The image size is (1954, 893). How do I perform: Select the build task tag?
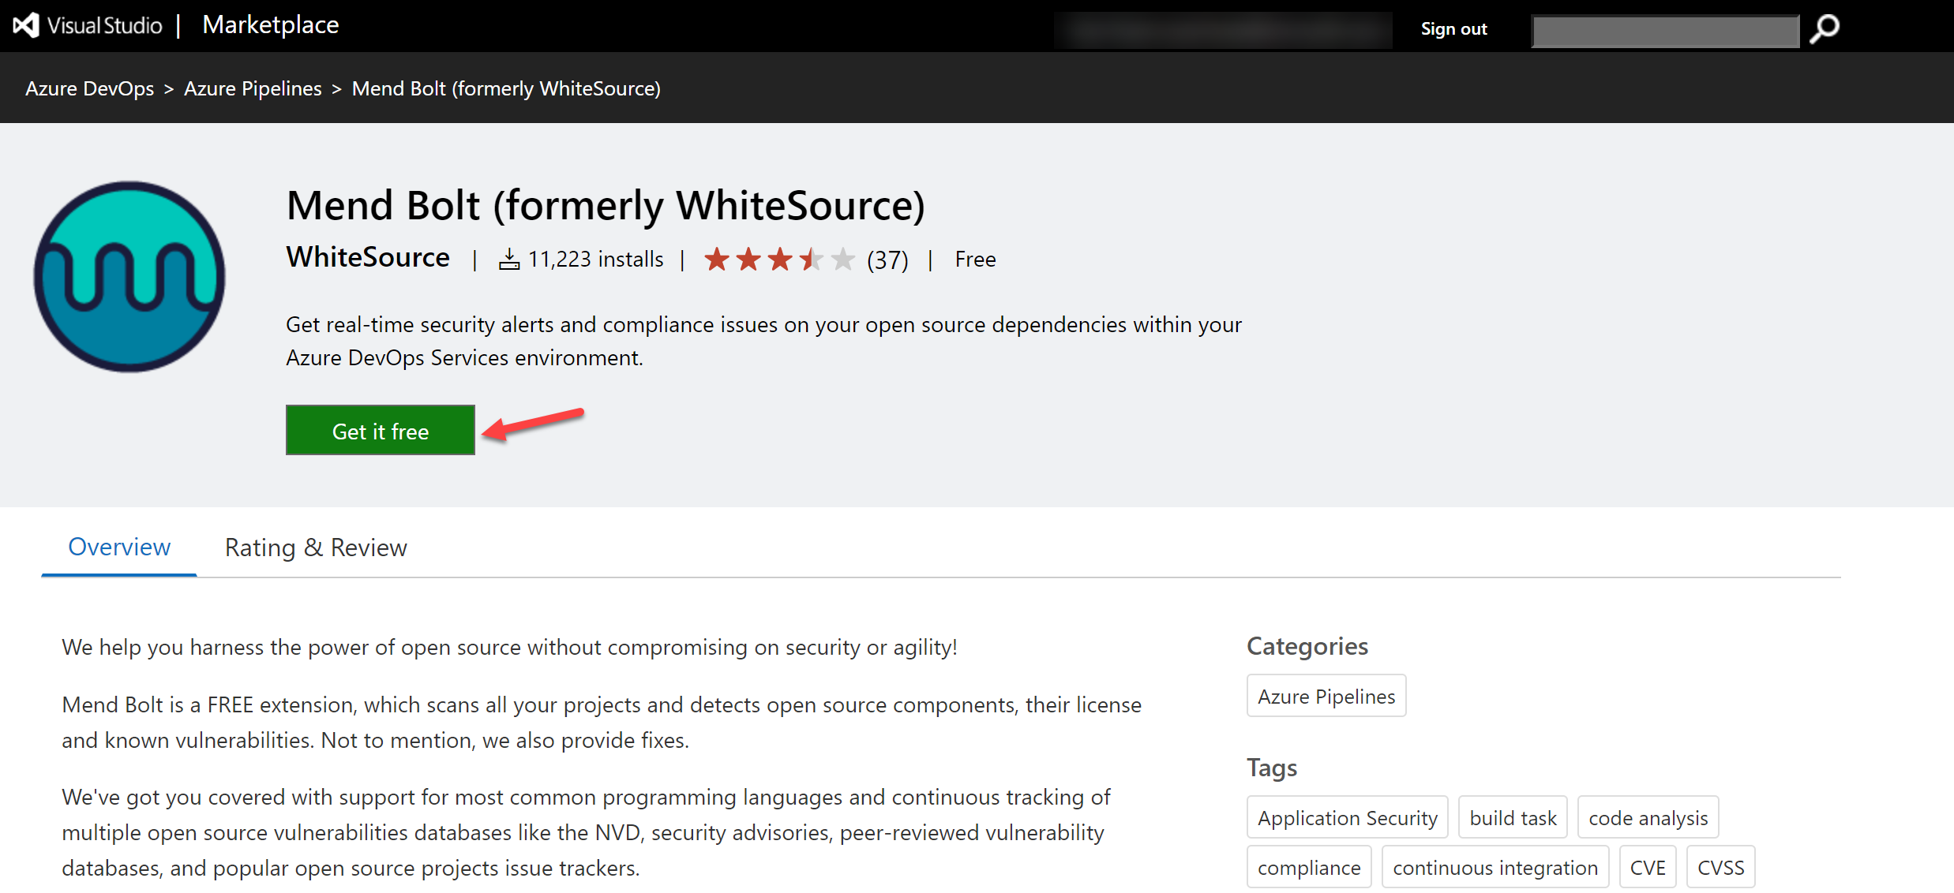pyautogui.click(x=1513, y=817)
